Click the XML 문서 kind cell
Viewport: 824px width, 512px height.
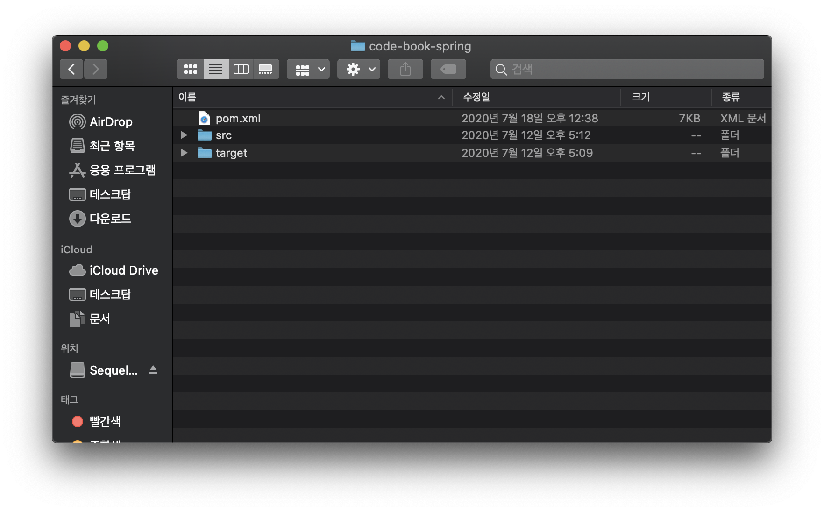pyautogui.click(x=743, y=118)
